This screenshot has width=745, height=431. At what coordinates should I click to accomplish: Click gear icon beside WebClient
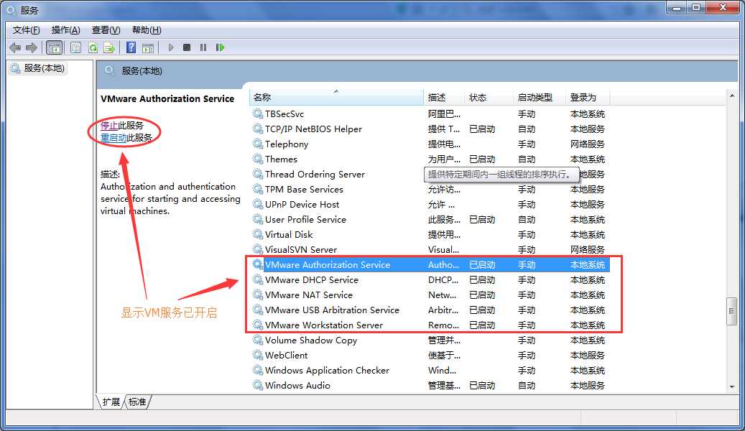point(257,355)
